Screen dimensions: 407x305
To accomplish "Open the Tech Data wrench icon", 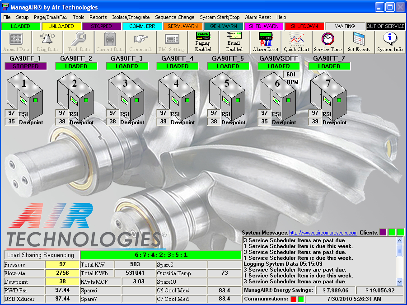I will (x=79, y=42).
